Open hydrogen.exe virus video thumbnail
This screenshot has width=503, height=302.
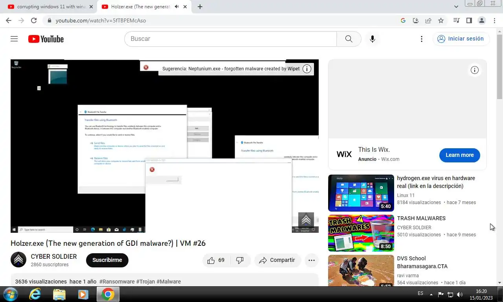(361, 193)
